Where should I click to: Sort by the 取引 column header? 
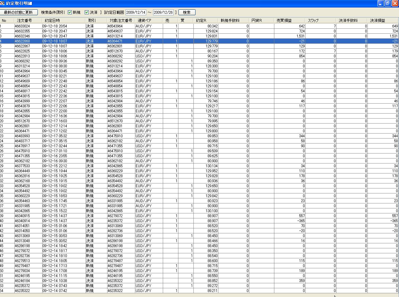point(96,21)
